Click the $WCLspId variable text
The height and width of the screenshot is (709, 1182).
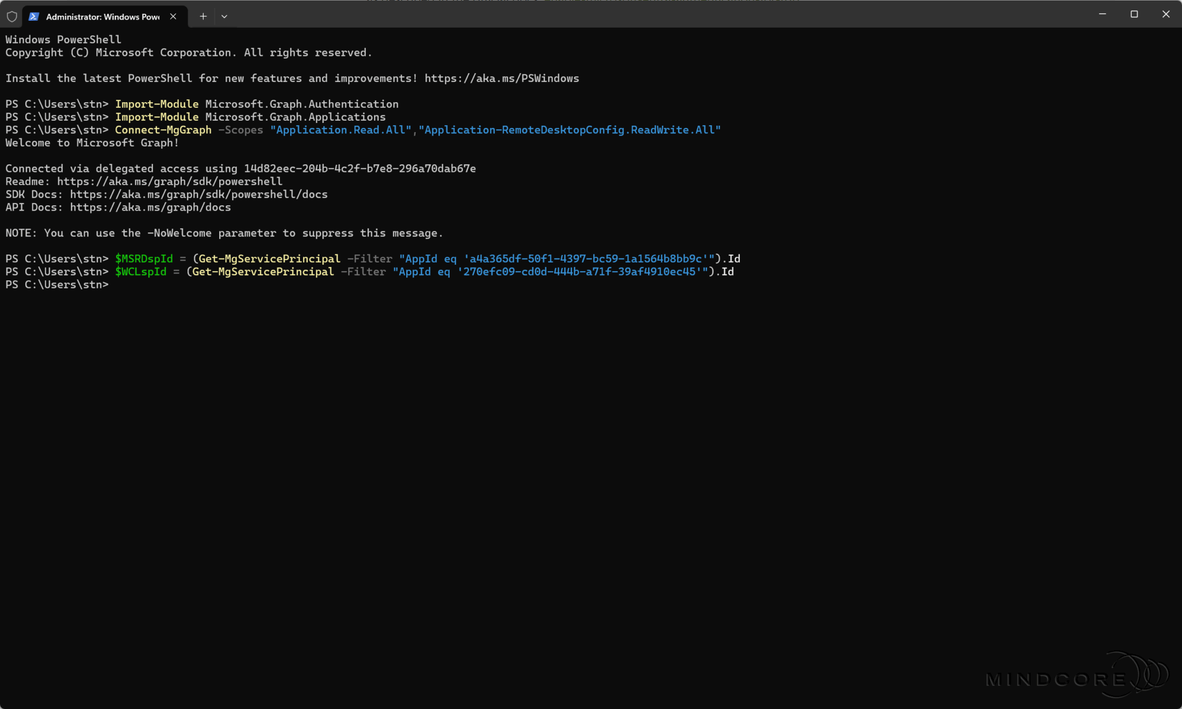point(140,272)
